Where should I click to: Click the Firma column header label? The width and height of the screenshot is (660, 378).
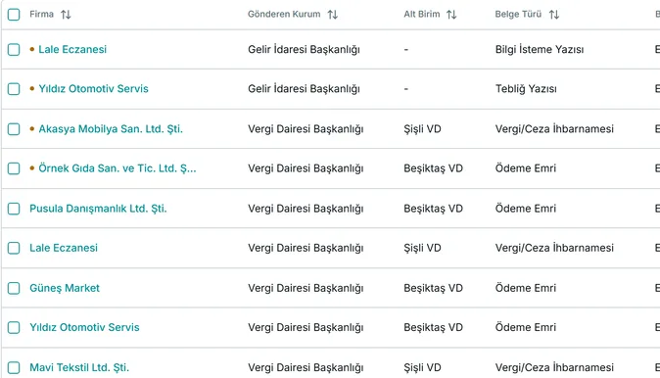coord(42,15)
